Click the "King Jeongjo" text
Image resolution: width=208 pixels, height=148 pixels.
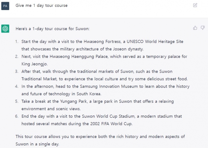tap(35, 64)
